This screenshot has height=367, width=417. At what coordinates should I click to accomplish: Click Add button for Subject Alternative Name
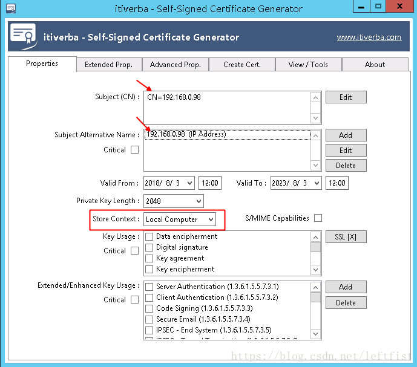(x=346, y=135)
